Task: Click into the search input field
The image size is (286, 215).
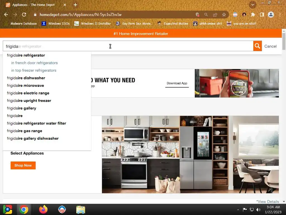Action: (128, 46)
